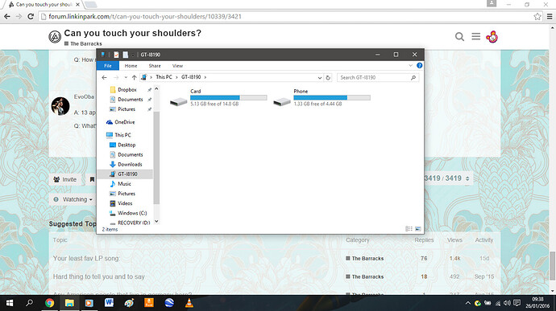Open the Watching notification dropdown

coord(73,199)
